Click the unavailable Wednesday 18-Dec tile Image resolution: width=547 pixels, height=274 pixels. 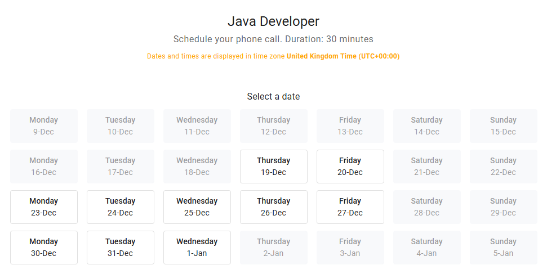197,167
